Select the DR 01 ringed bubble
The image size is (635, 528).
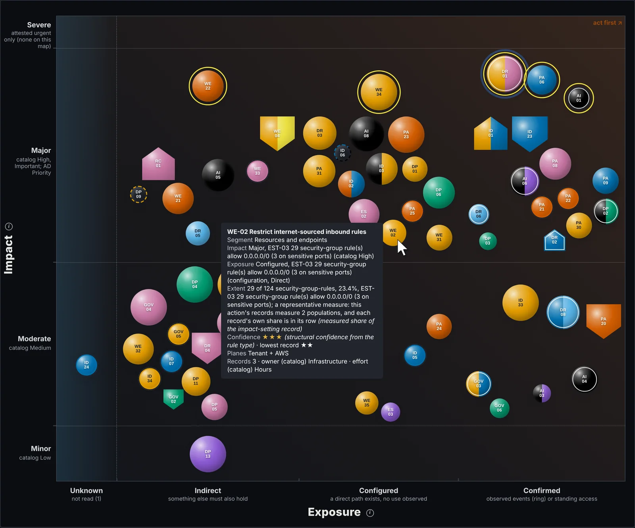point(505,74)
